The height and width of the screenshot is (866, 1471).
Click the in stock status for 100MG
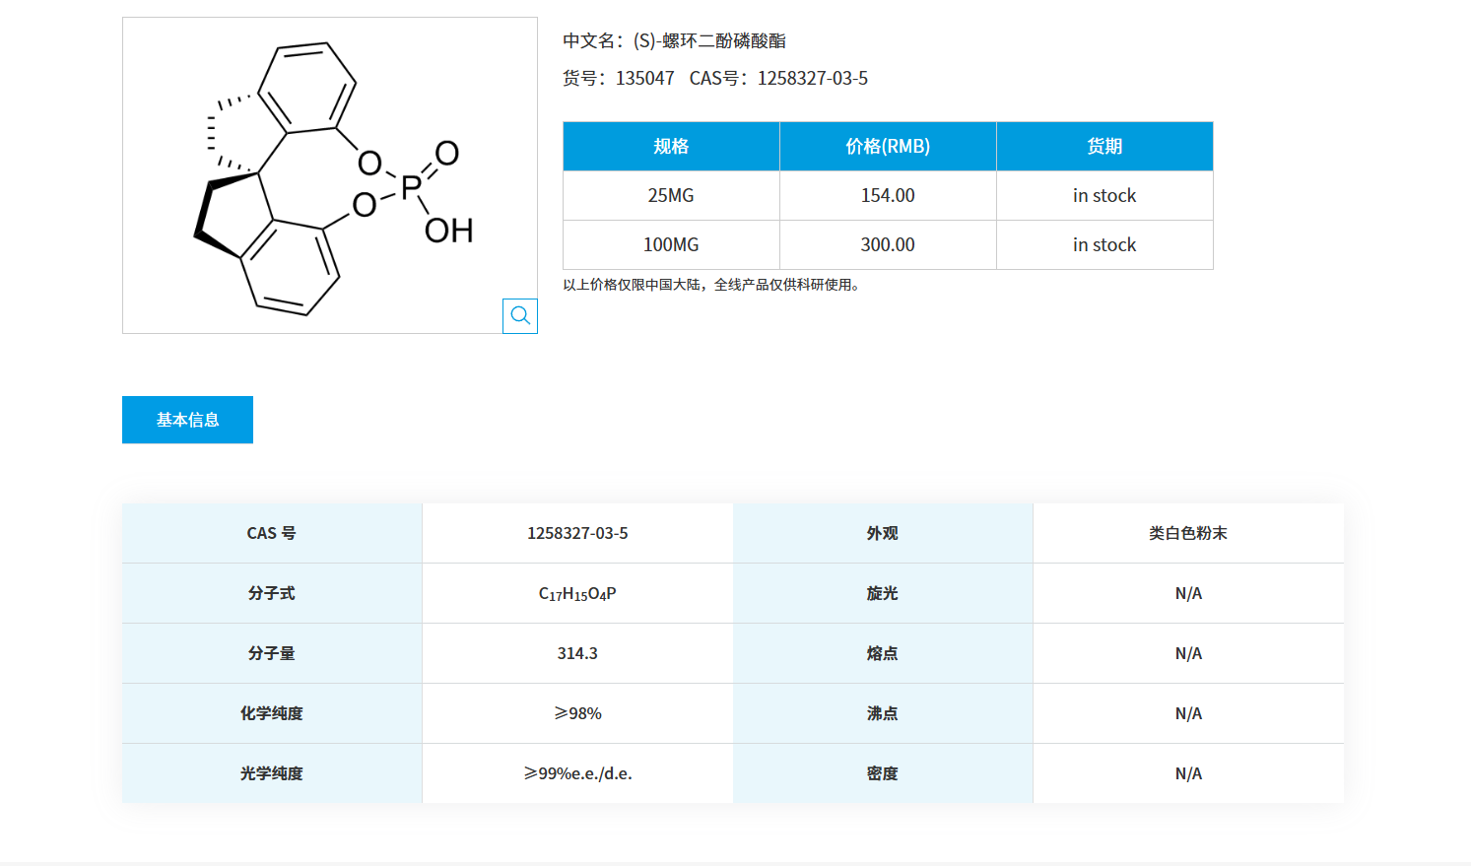pos(1103,244)
